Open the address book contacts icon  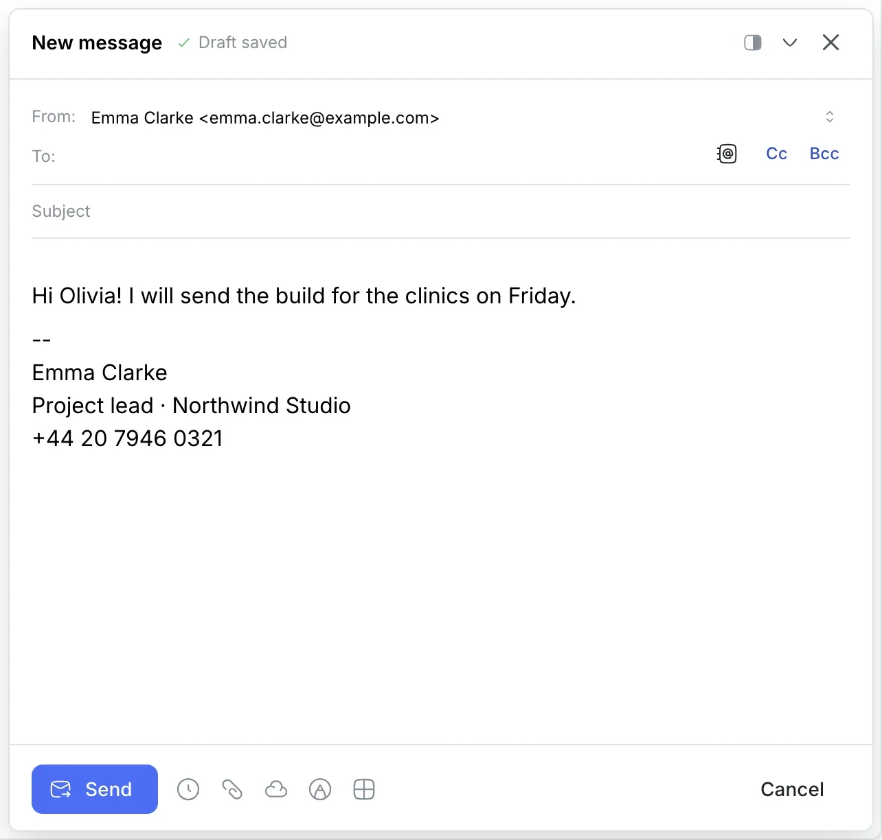click(727, 154)
